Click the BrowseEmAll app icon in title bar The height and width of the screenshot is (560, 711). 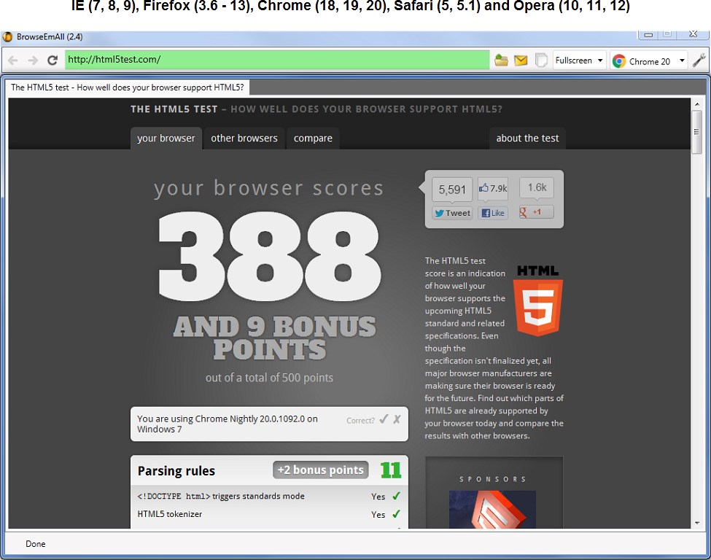(8, 36)
